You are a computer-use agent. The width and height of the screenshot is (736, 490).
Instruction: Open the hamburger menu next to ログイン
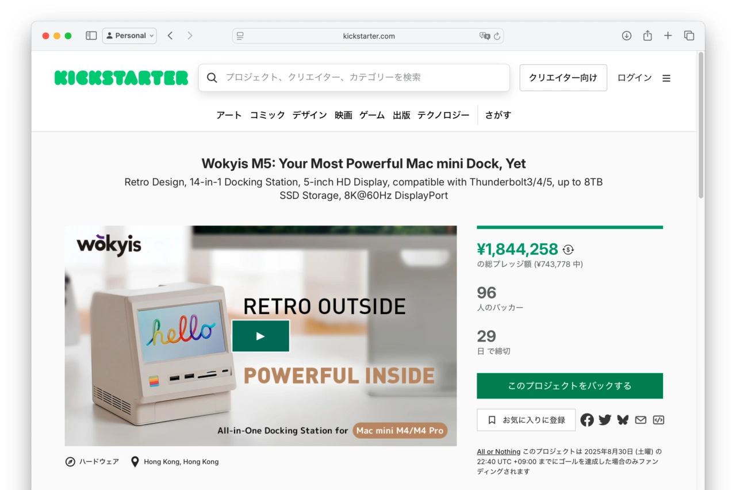tap(666, 78)
